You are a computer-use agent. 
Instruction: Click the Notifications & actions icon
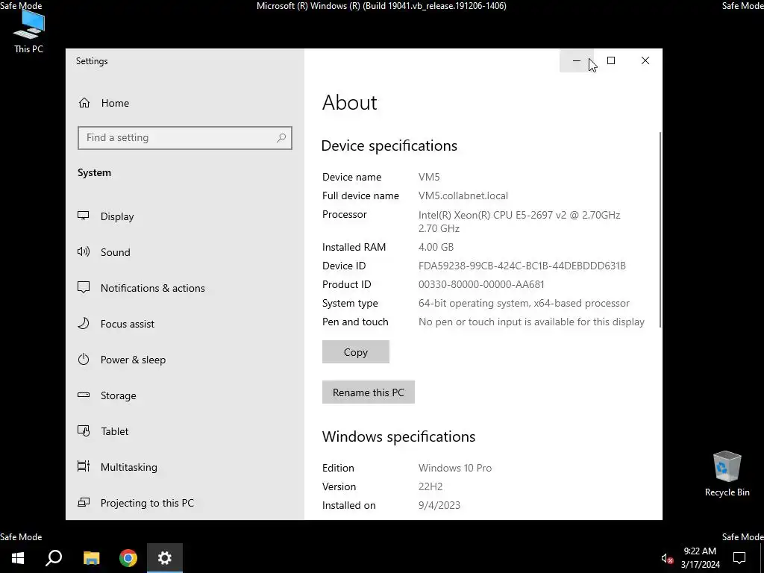coord(84,287)
